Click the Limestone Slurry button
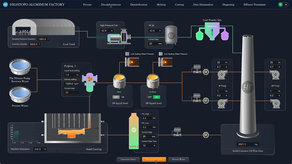Screen dimensions: 292x164 [128, 159]
